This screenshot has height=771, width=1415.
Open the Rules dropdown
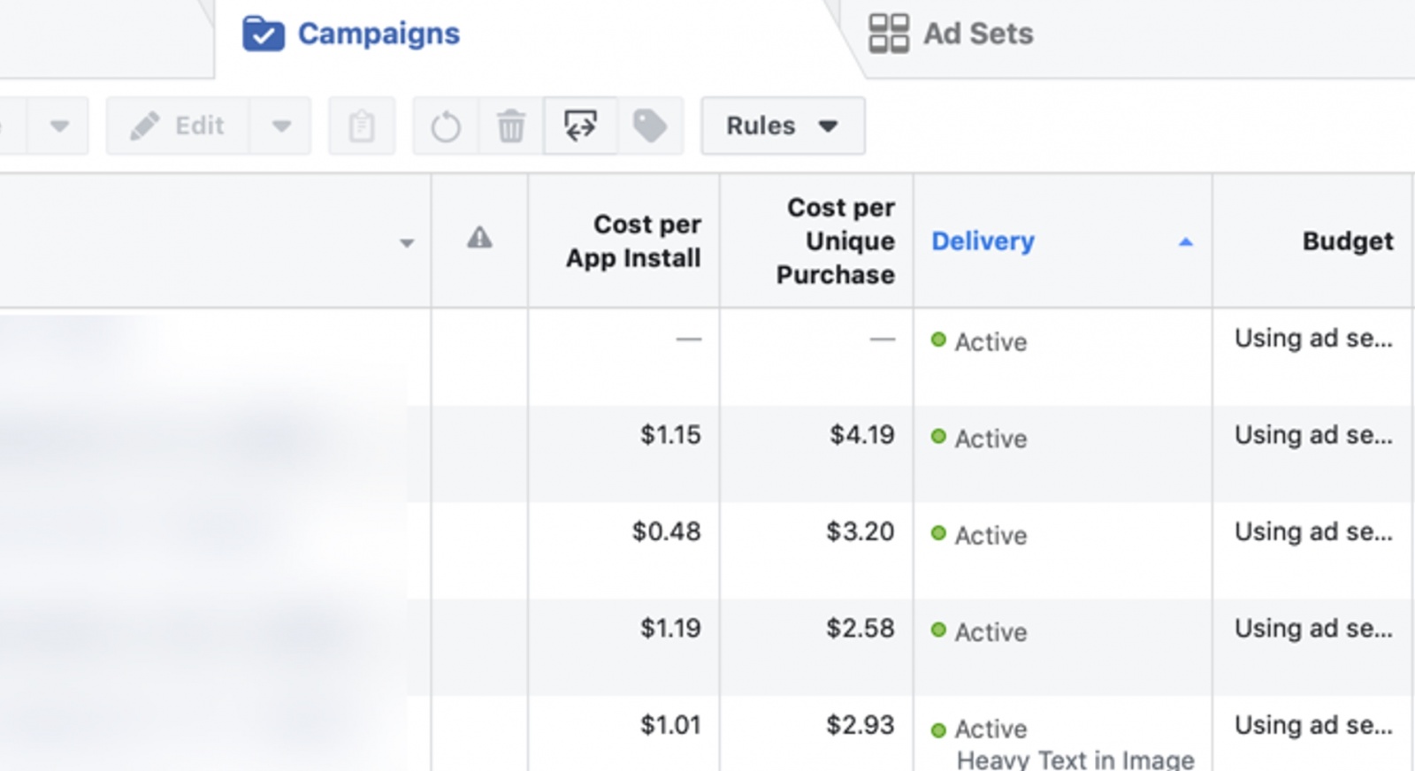[x=783, y=126]
